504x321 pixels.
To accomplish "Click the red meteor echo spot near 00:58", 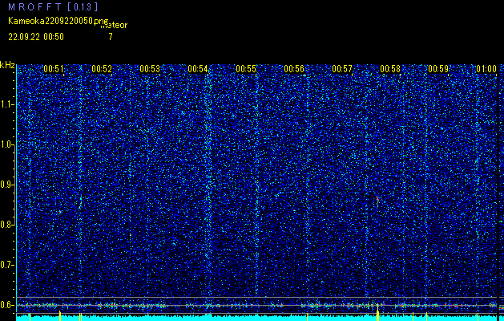I will click(x=377, y=199).
